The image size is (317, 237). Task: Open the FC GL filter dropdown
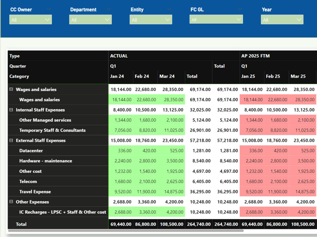click(x=216, y=19)
